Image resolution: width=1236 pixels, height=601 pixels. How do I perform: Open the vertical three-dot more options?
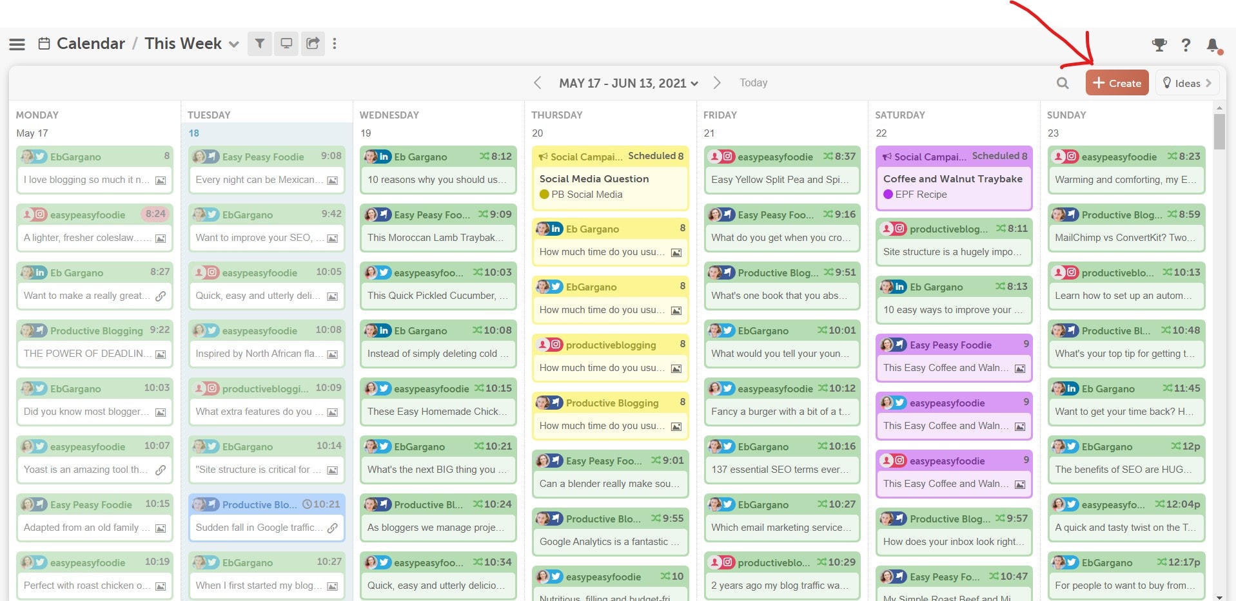pyautogui.click(x=334, y=44)
